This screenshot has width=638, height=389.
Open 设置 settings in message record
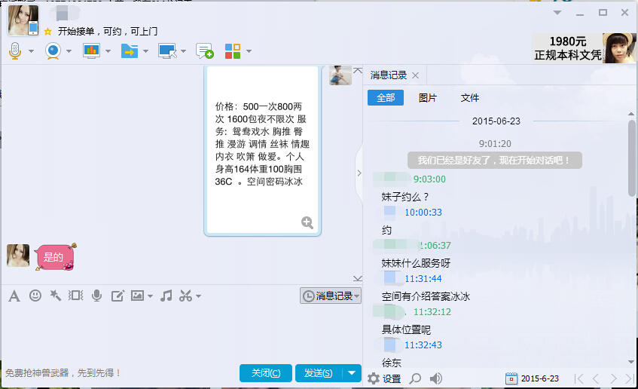(x=384, y=378)
